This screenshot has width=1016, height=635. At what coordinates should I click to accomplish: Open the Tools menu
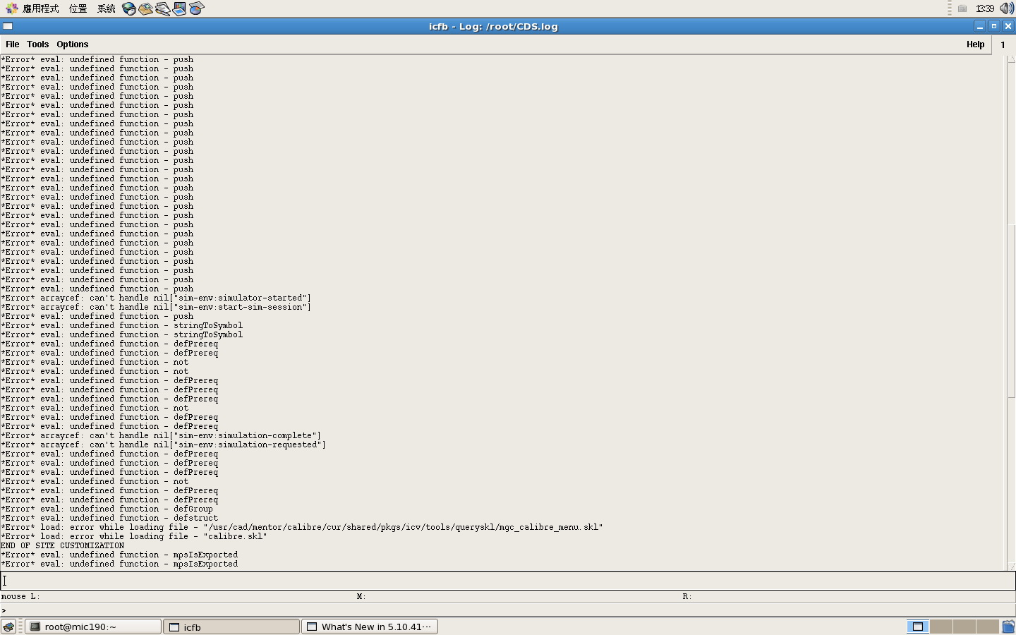pos(37,44)
